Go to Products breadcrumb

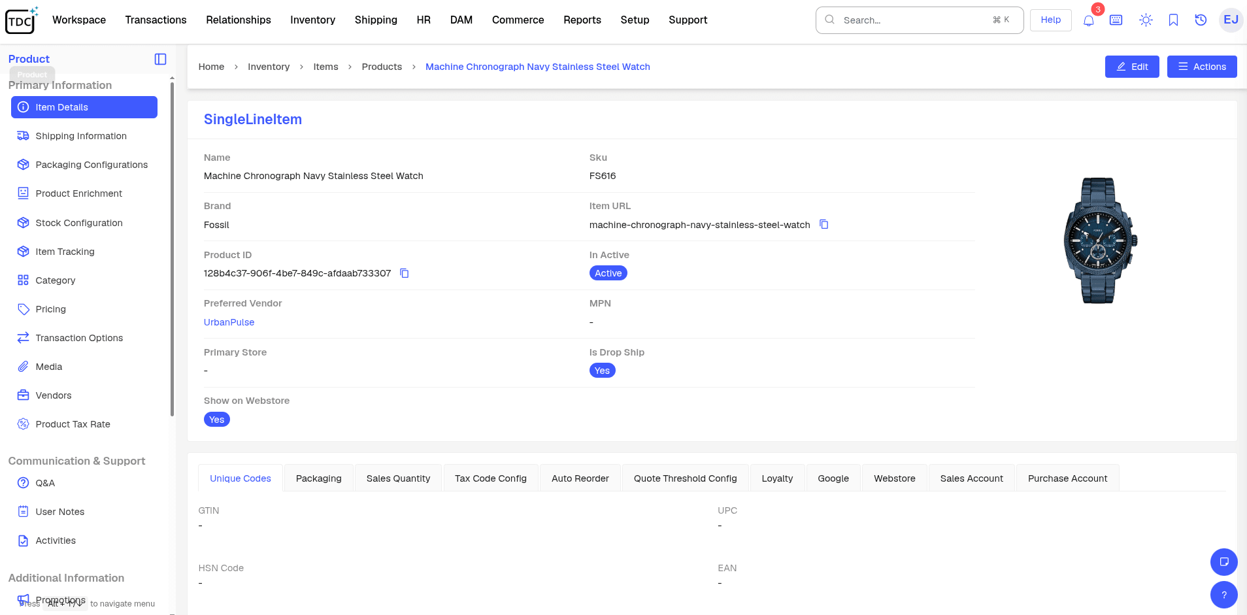point(382,67)
